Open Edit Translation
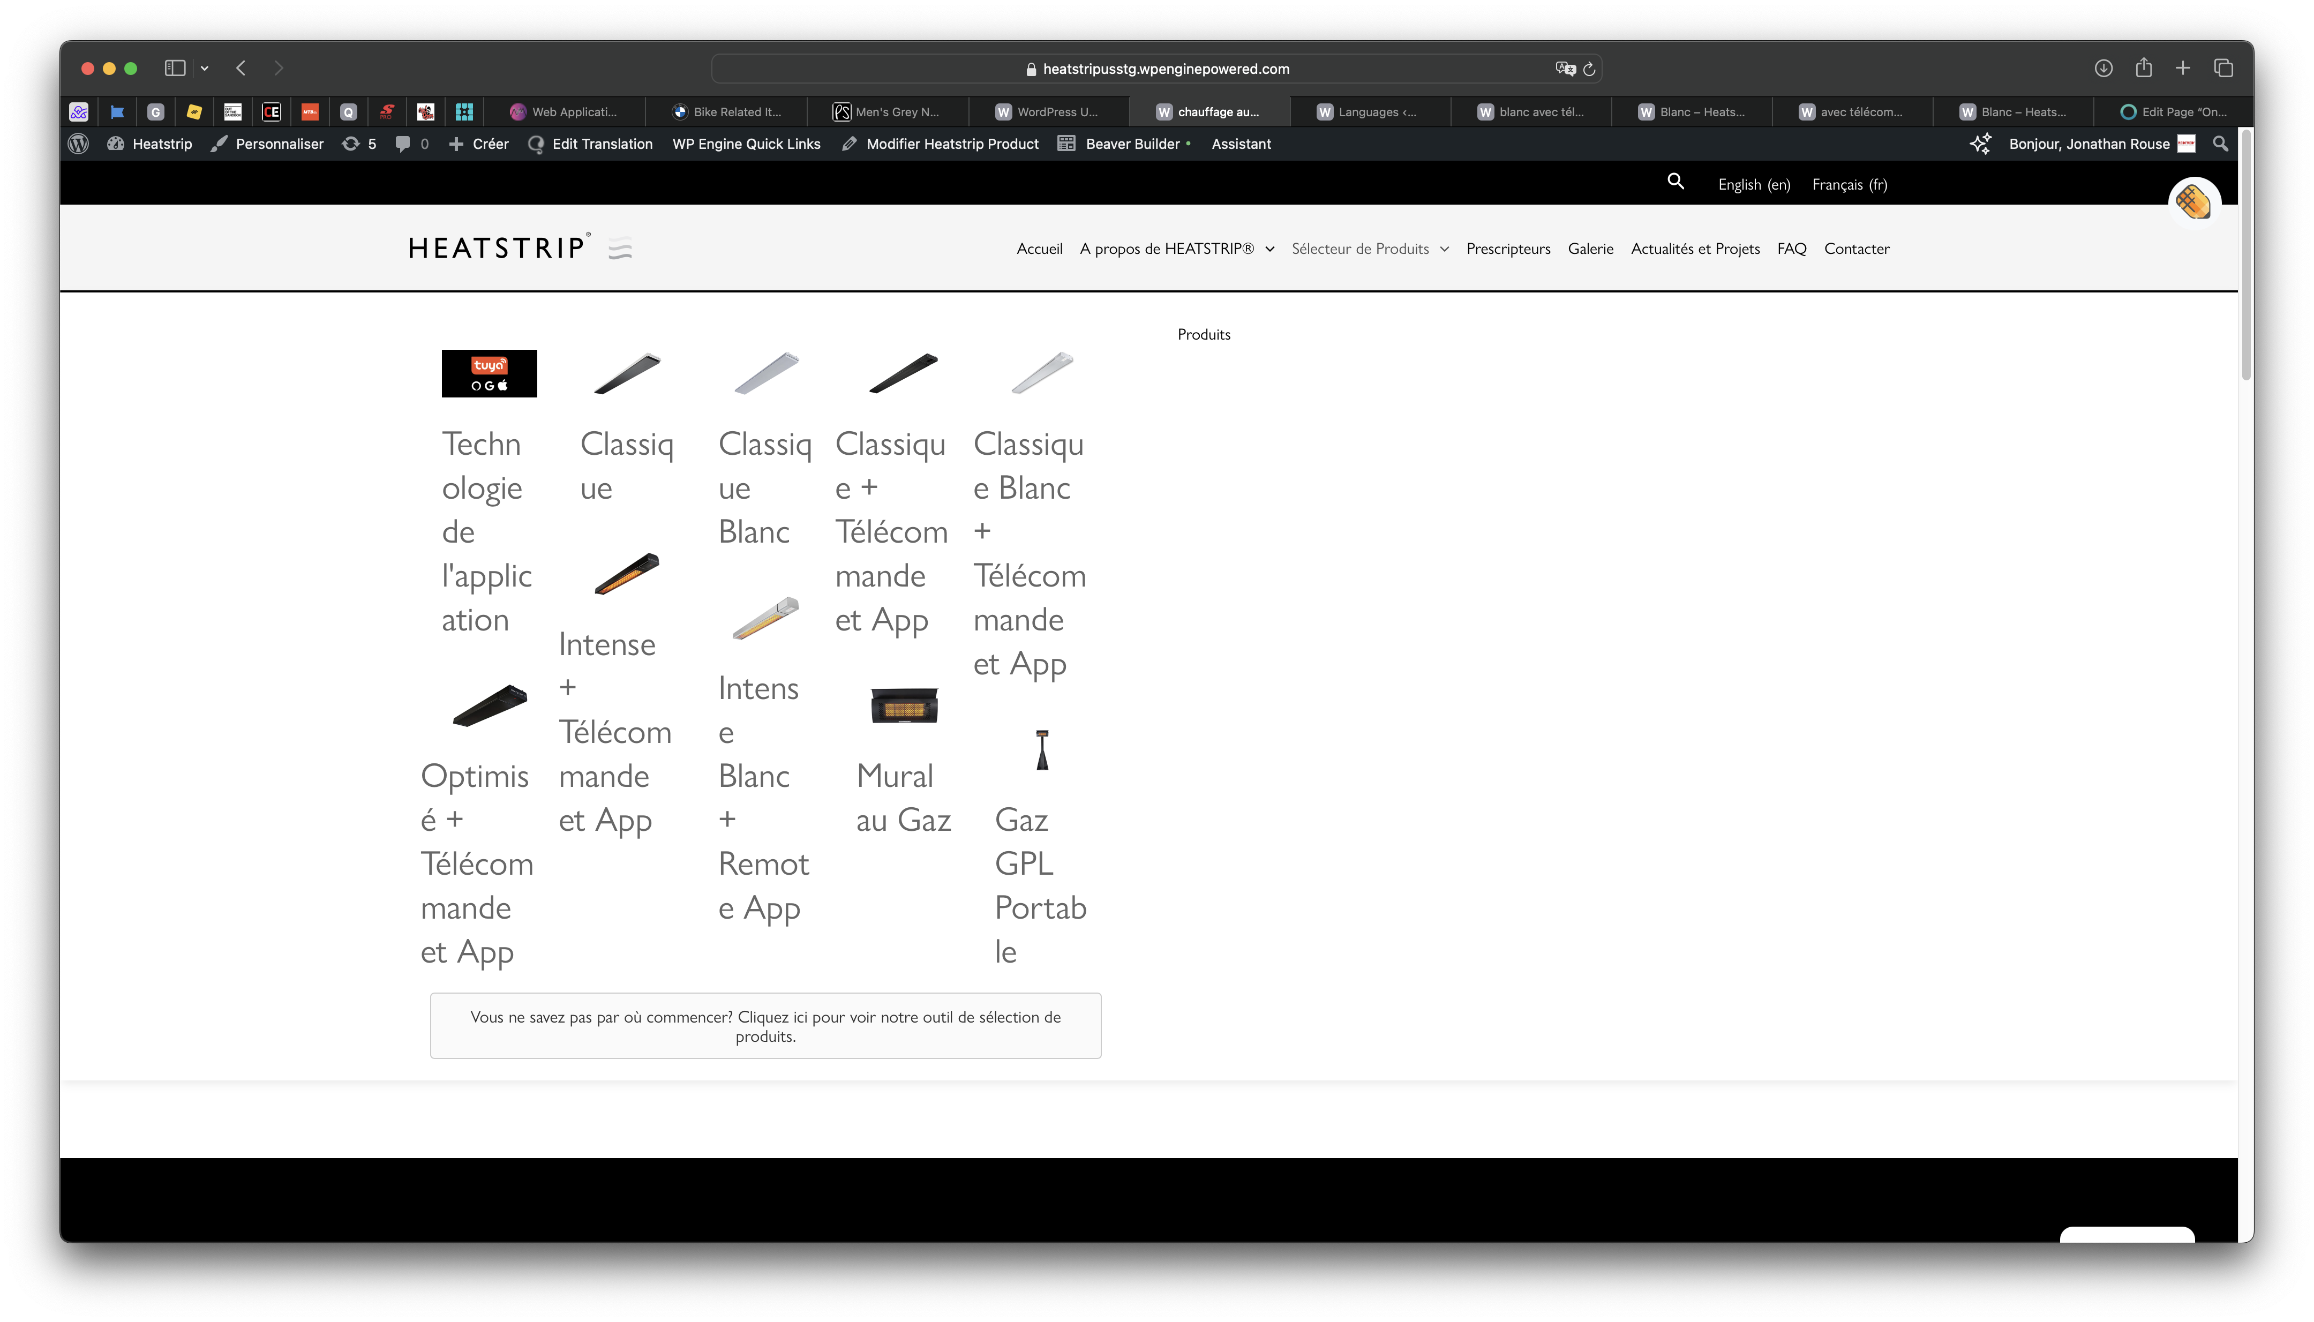 pos(590,144)
